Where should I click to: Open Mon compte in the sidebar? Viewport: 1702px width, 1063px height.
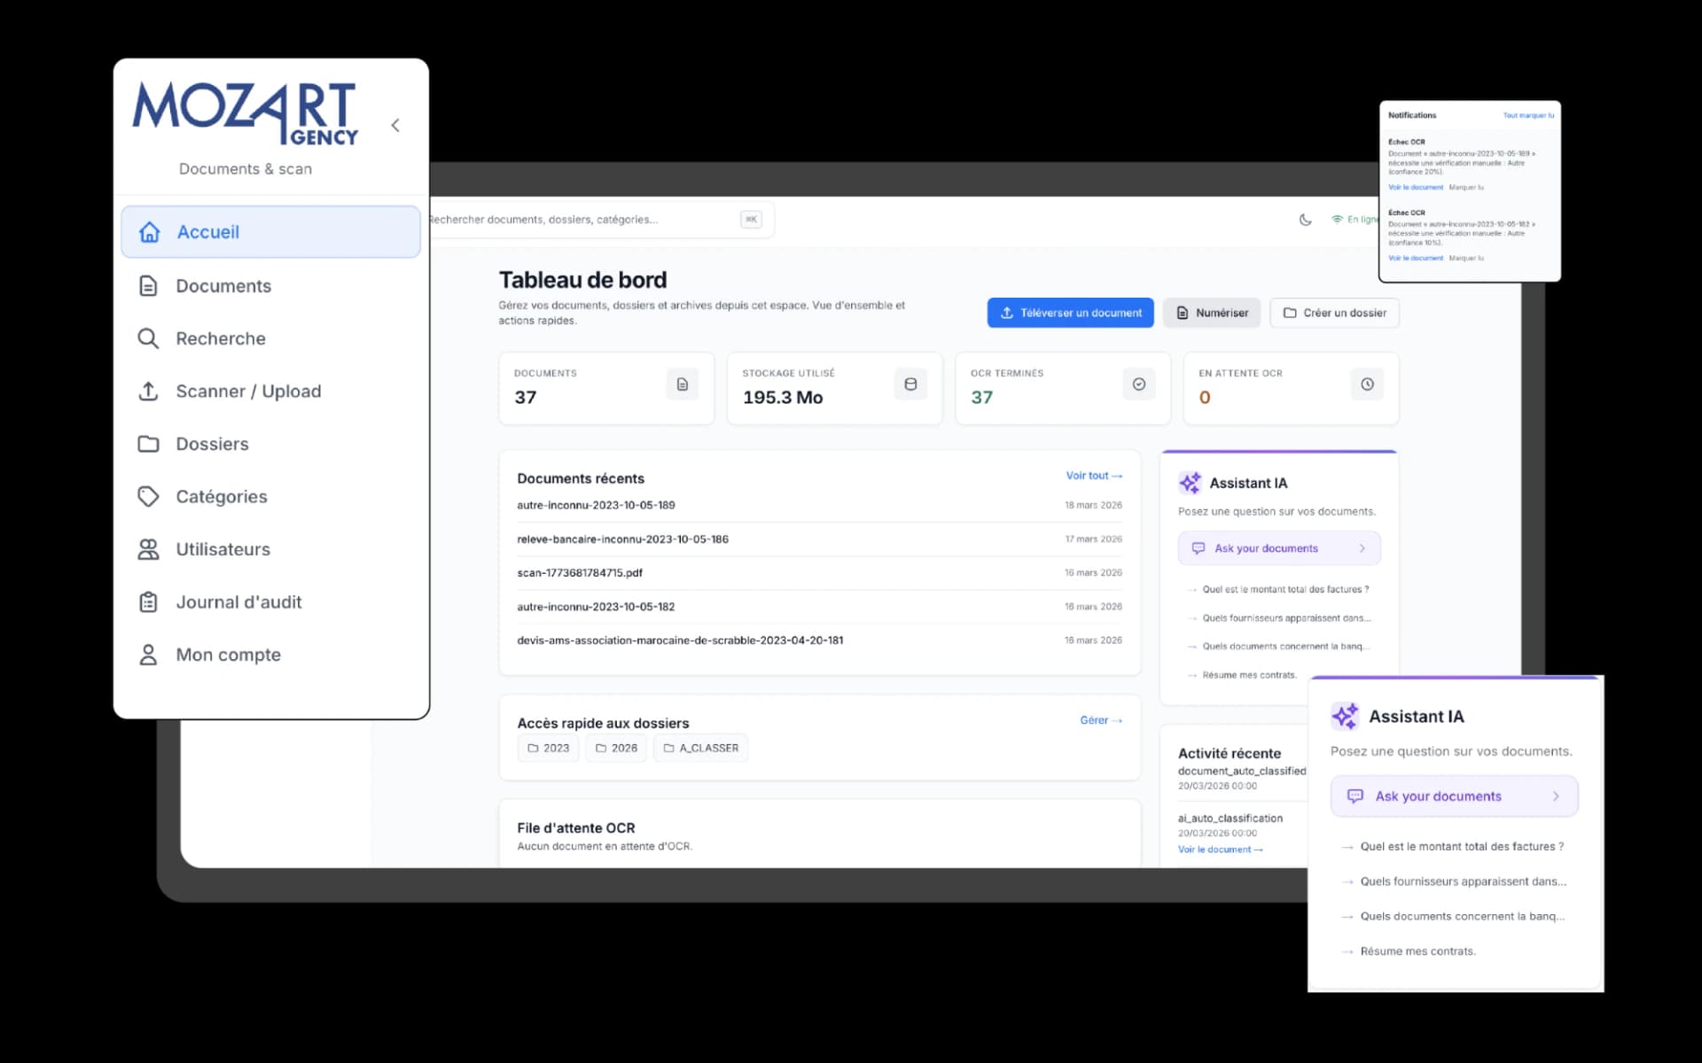click(270, 655)
